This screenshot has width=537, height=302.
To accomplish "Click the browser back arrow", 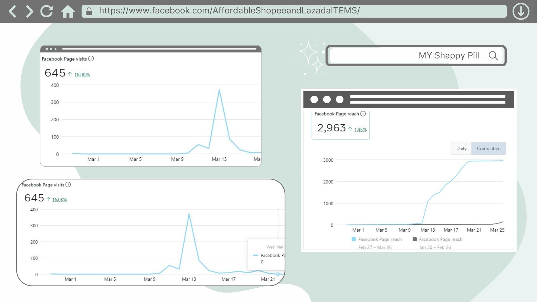I will [x=13, y=11].
